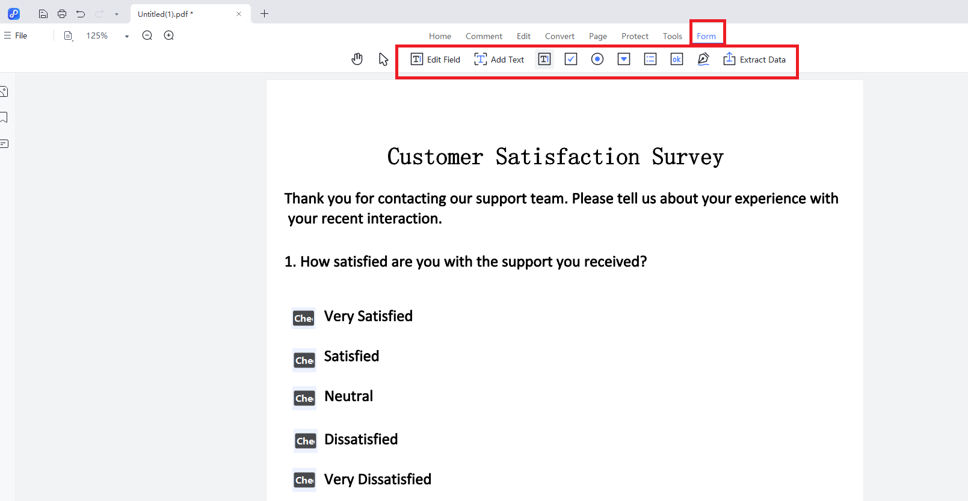Switch to the Form tab
The image size is (968, 501).
click(706, 36)
